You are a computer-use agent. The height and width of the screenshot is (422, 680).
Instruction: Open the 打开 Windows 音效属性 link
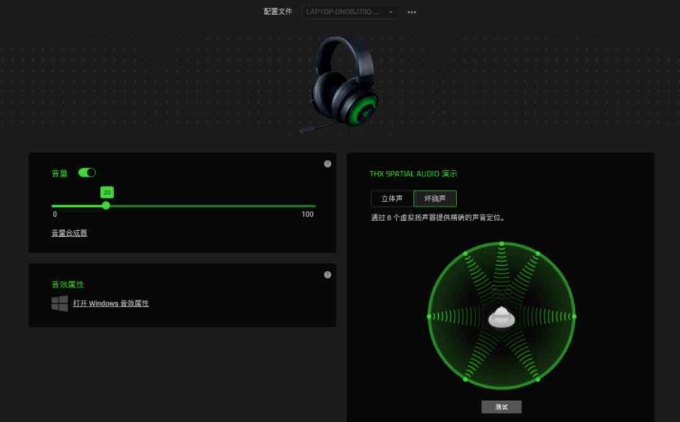coord(111,303)
